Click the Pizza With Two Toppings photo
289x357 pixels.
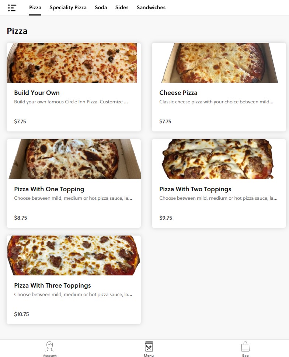pos(219,159)
